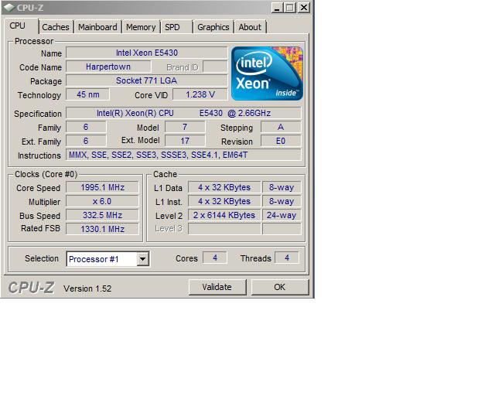Viewport: 495px width, 396px height.
Task: Click the Stepping value A
Action: coord(281,127)
